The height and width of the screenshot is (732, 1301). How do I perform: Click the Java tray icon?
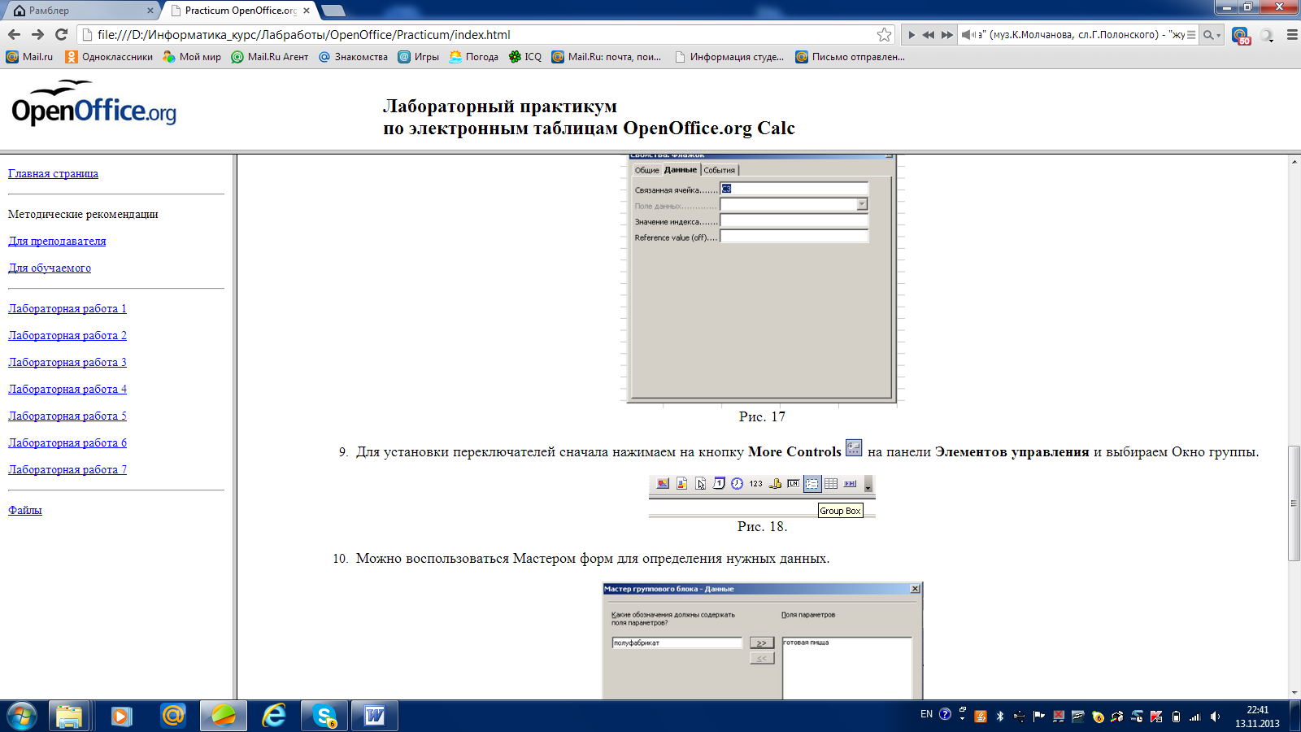(x=981, y=717)
